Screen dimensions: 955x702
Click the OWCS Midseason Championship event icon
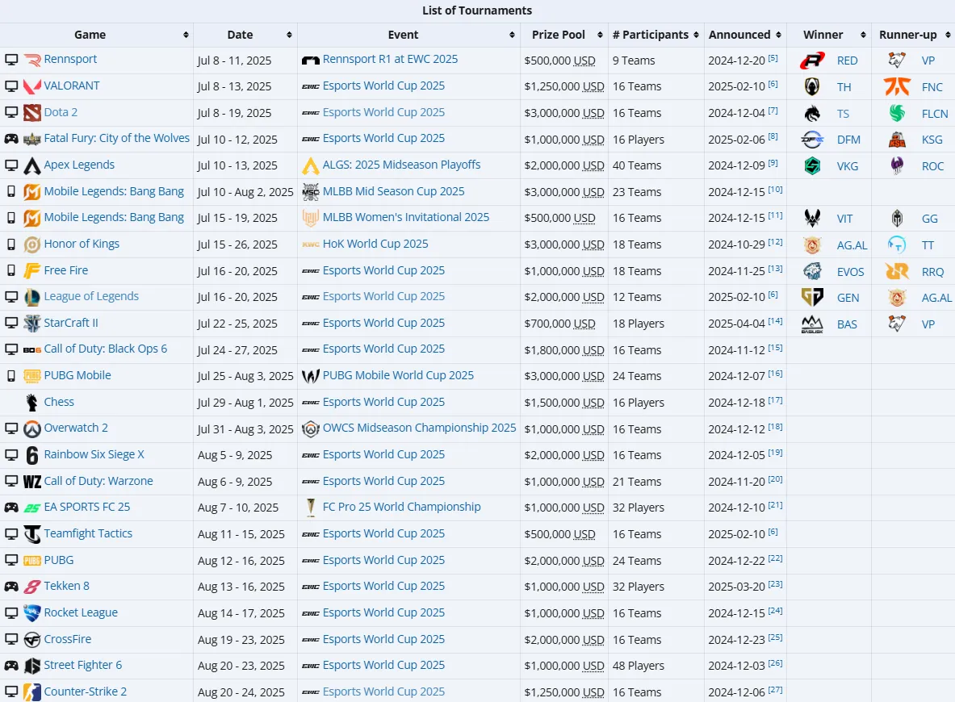(x=311, y=428)
